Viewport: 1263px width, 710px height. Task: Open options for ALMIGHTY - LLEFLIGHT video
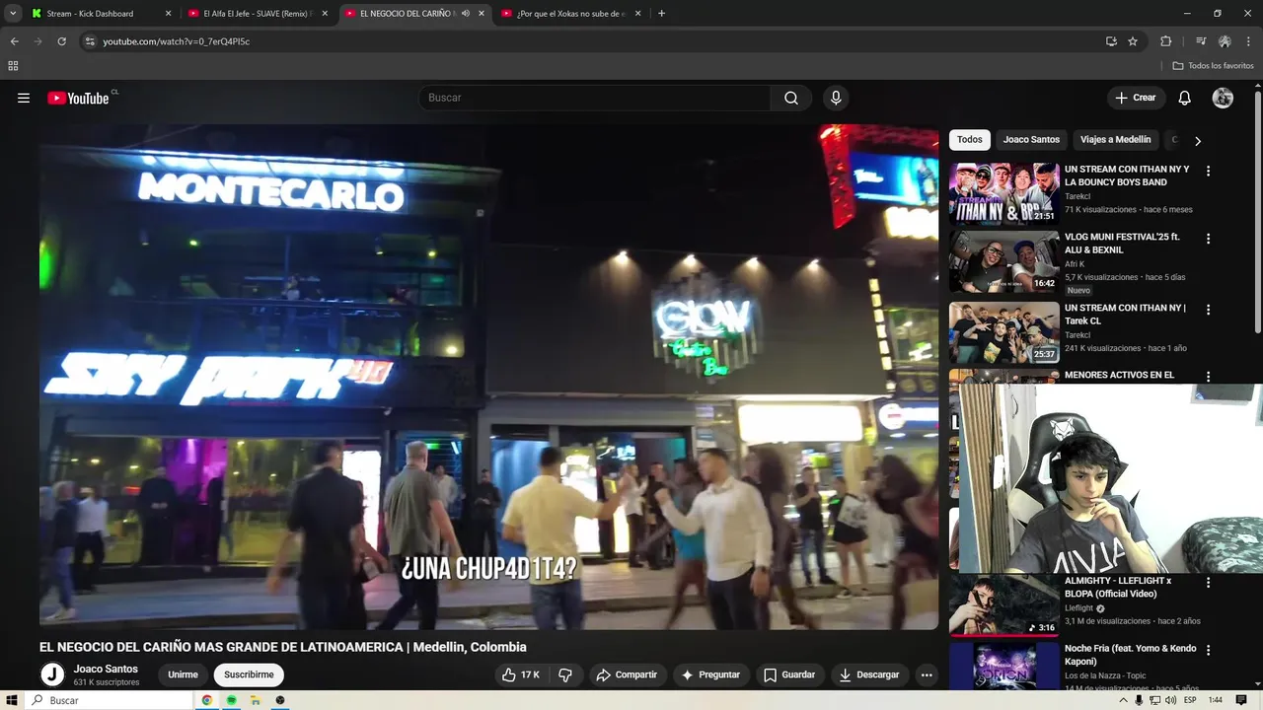pyautogui.click(x=1208, y=583)
